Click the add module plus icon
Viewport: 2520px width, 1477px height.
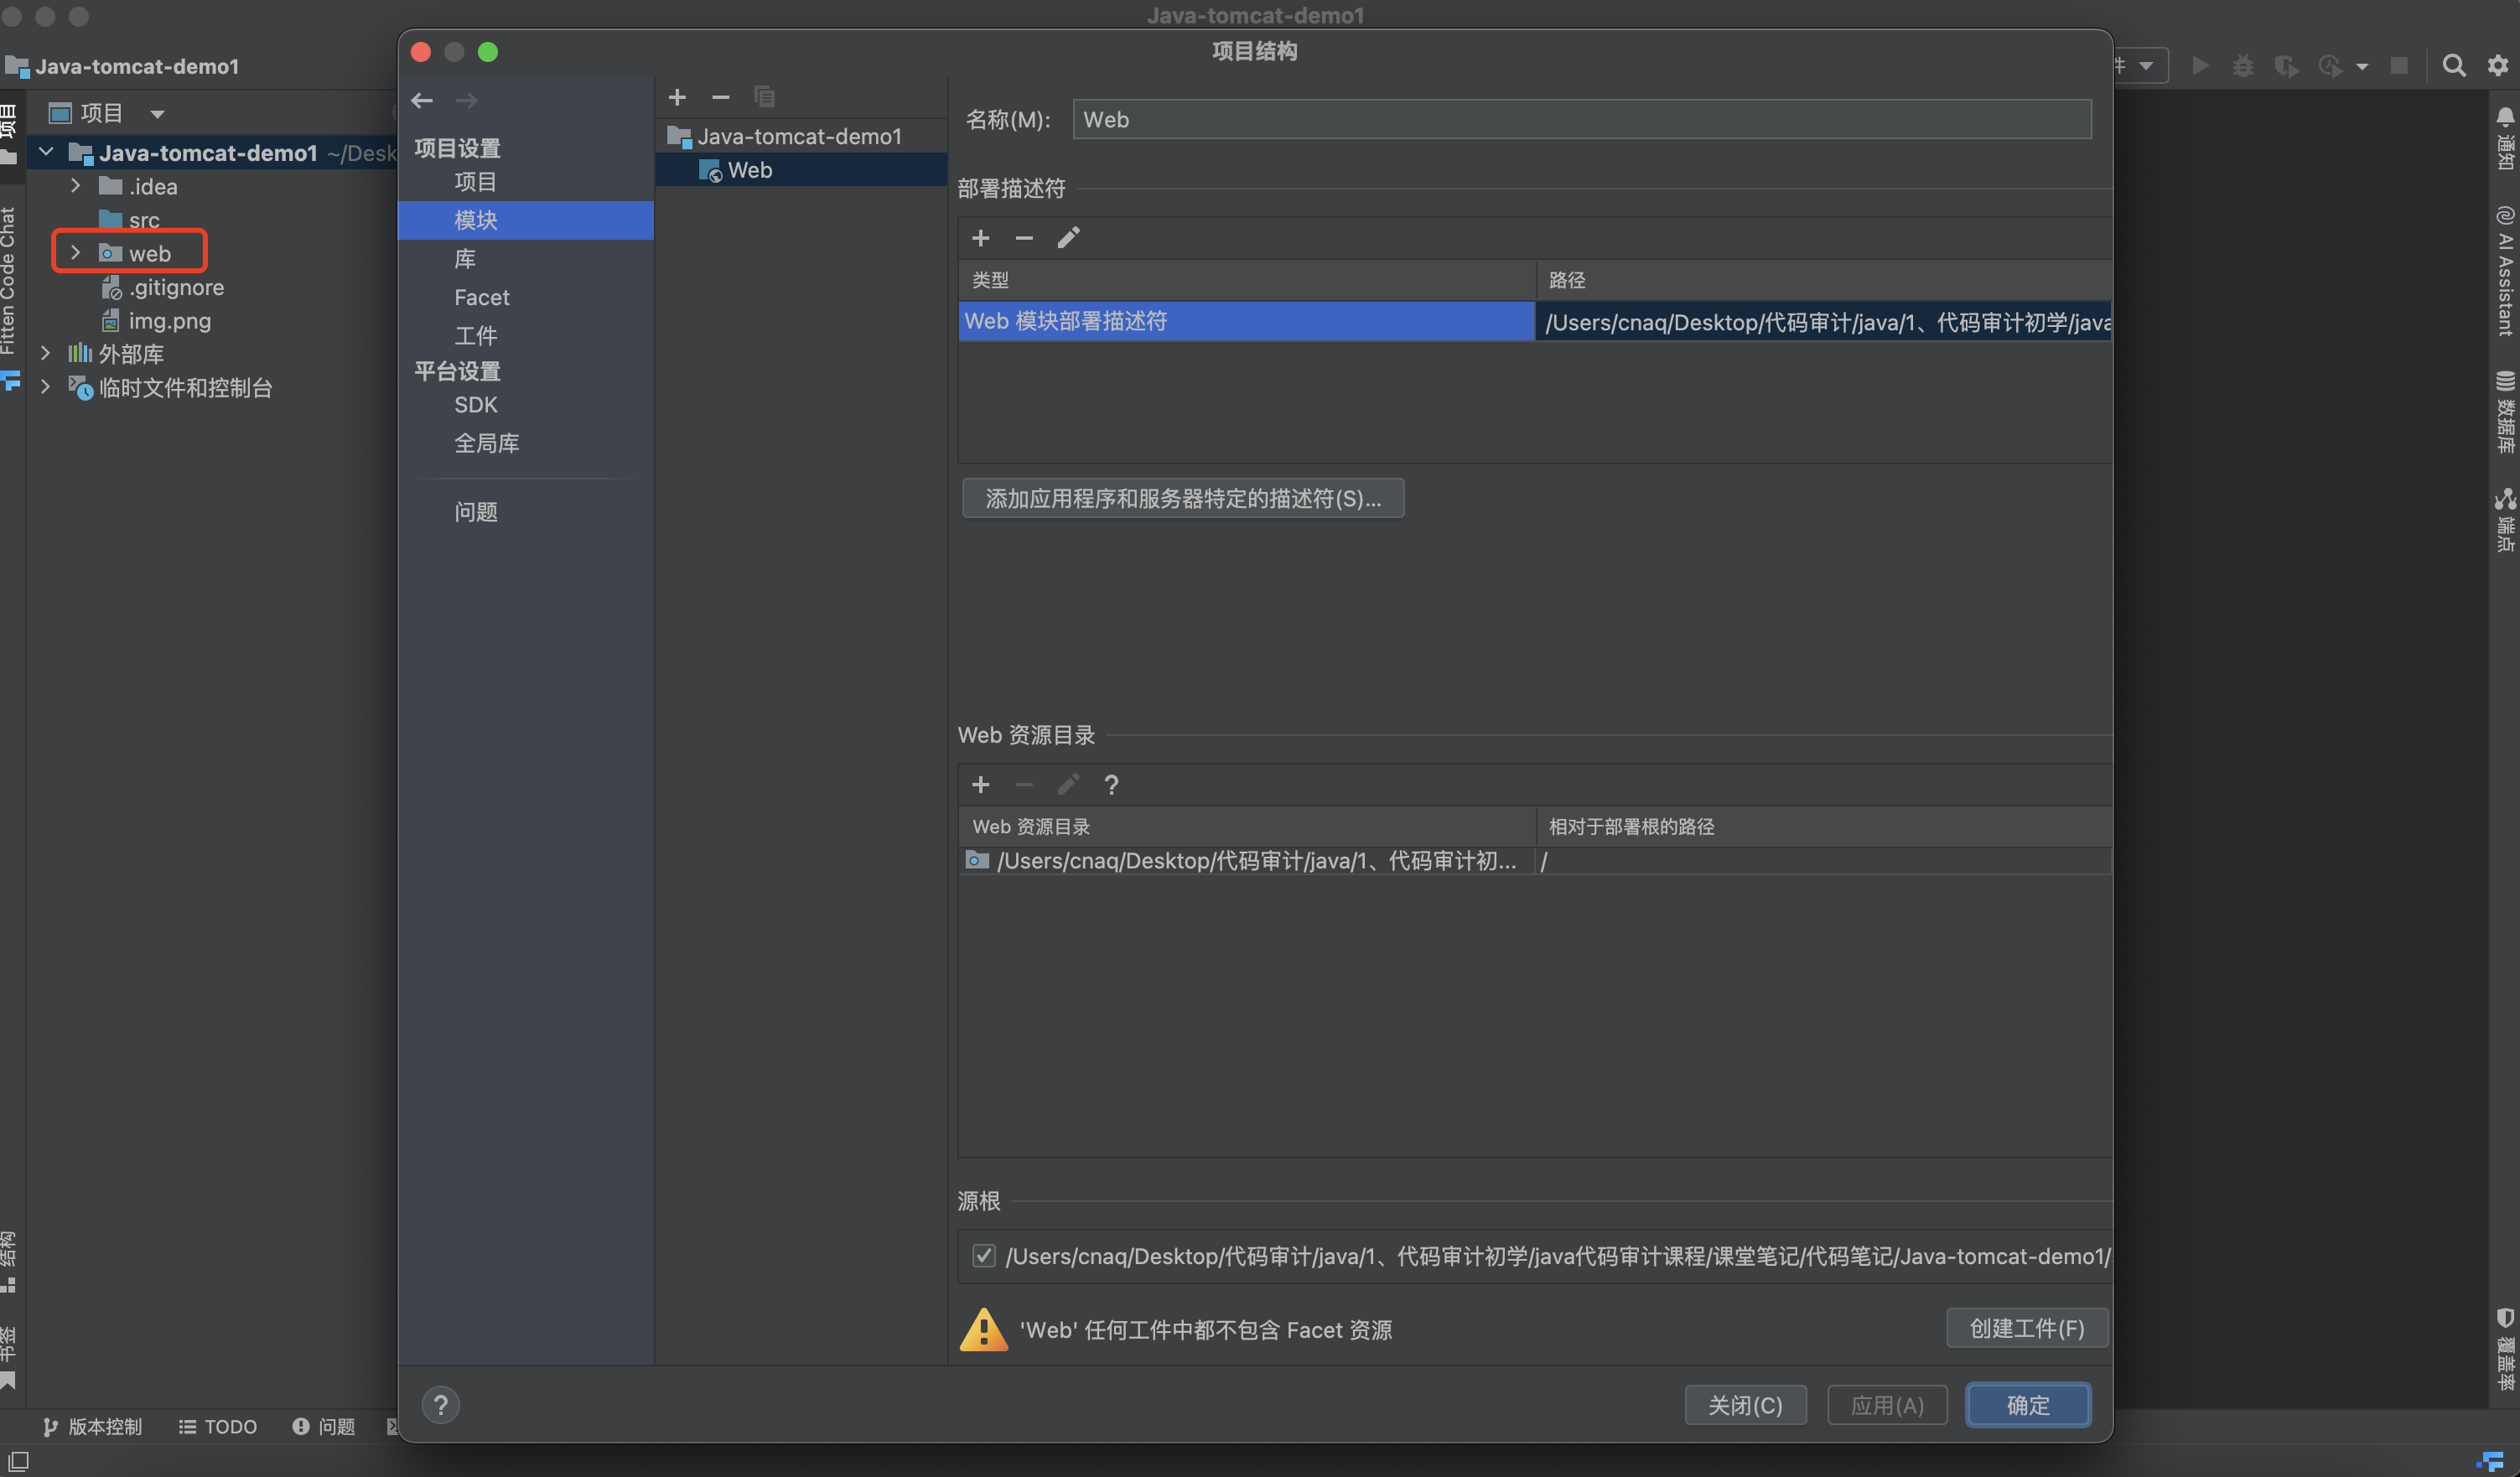pyautogui.click(x=677, y=97)
